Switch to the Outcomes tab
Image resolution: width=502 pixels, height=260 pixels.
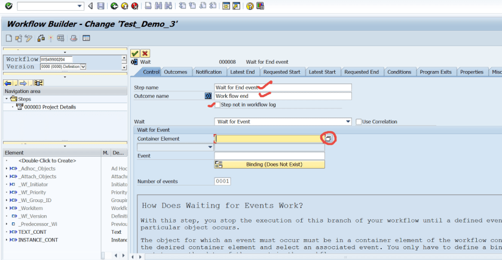point(176,72)
